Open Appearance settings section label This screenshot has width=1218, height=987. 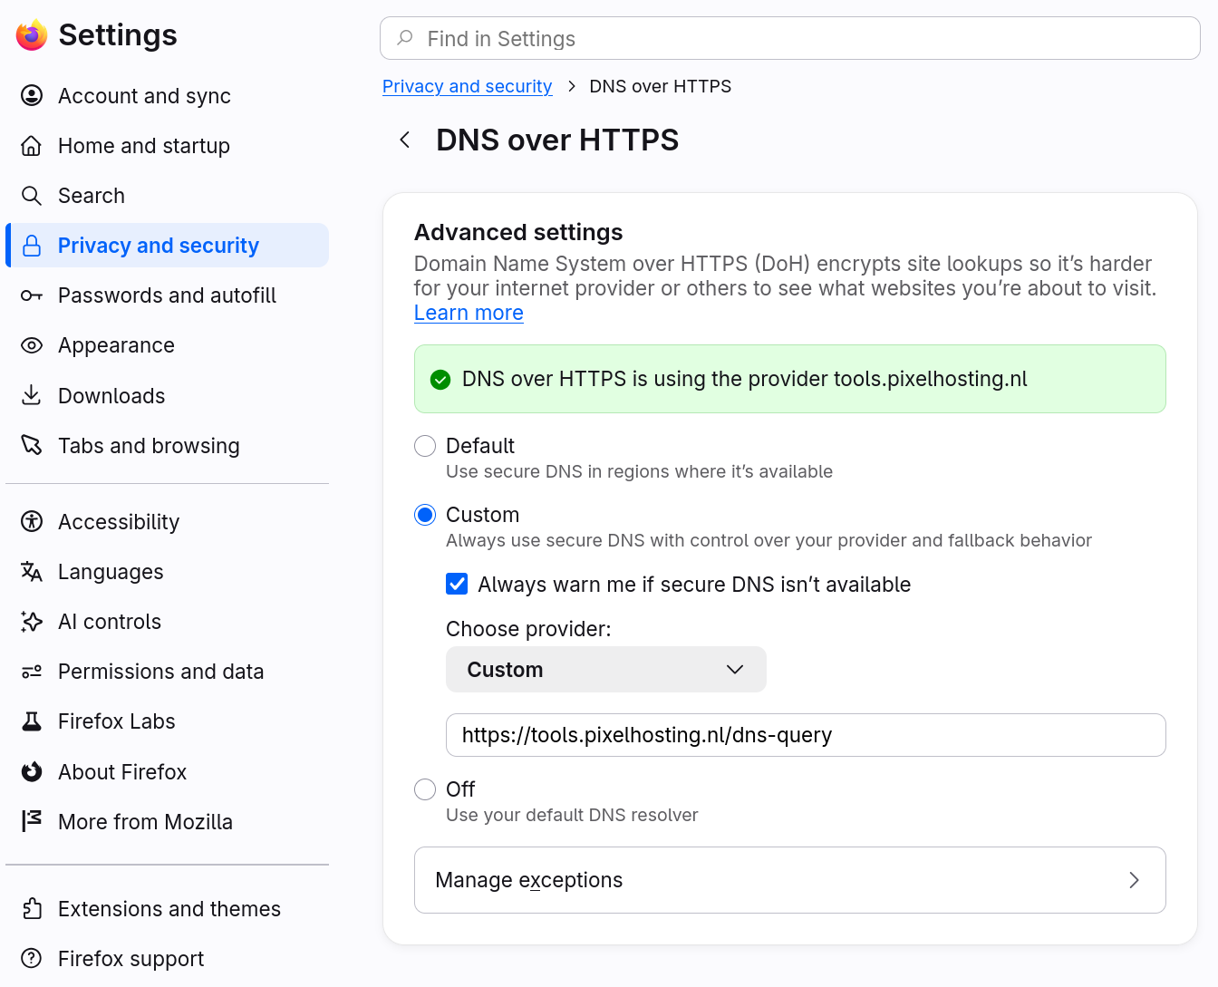click(116, 345)
